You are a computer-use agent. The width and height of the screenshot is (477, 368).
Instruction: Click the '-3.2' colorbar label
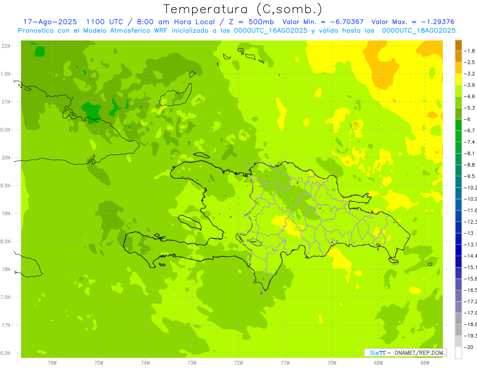pyautogui.click(x=470, y=73)
